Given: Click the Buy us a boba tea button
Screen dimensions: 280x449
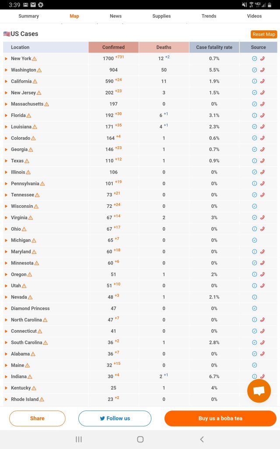Looking at the screenshot, I should [220, 418].
